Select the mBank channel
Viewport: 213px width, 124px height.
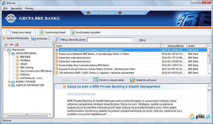(x=24, y=64)
